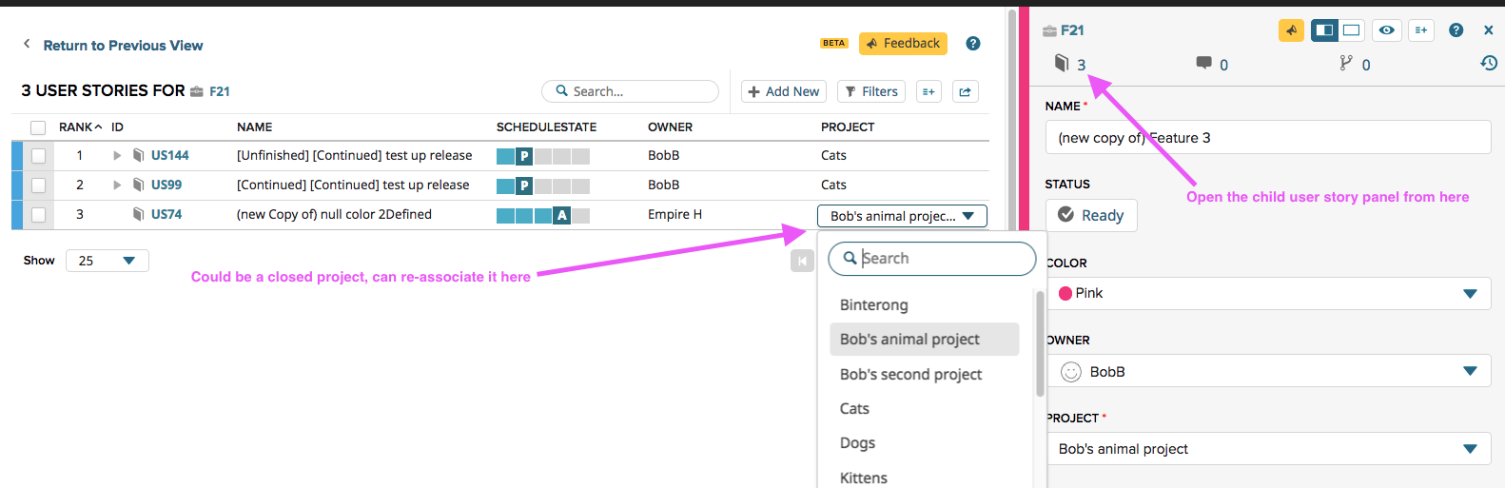Open the Owner BobB dropdown
The width and height of the screenshot is (1505, 488).
[x=1267, y=371]
